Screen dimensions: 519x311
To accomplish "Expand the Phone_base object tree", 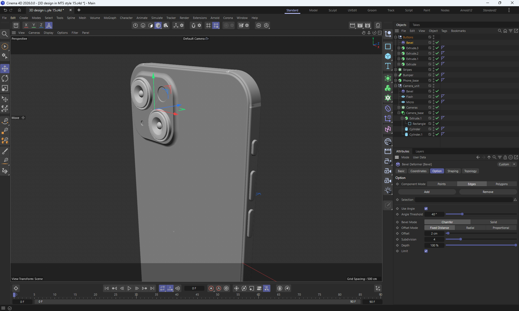I will coord(396,81).
